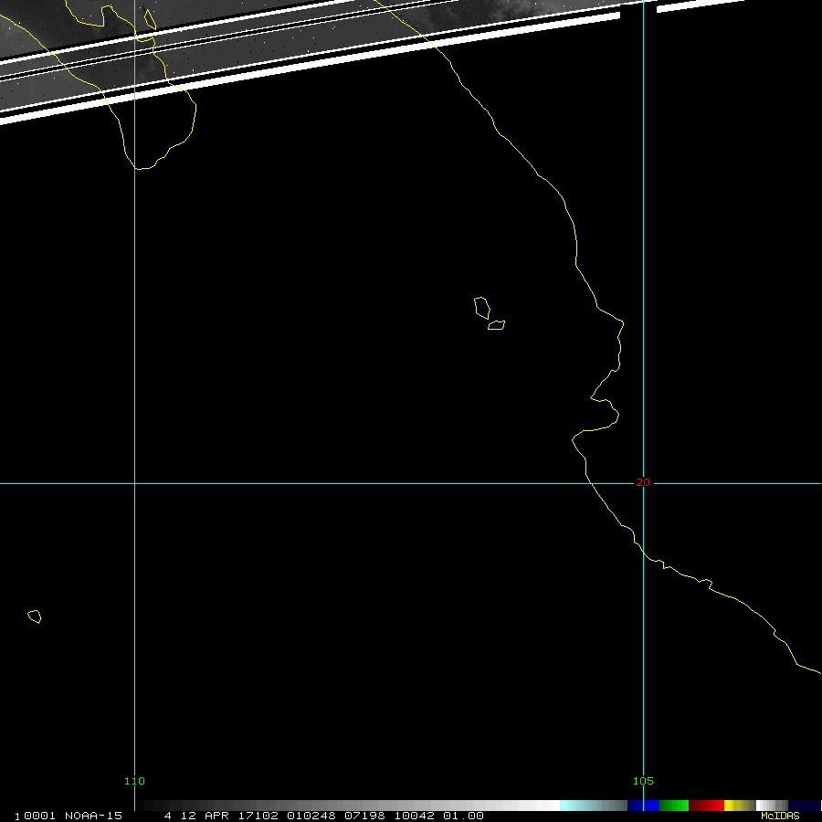Click the larger island outline mid-image
This screenshot has height=822, width=822.
click(481, 306)
